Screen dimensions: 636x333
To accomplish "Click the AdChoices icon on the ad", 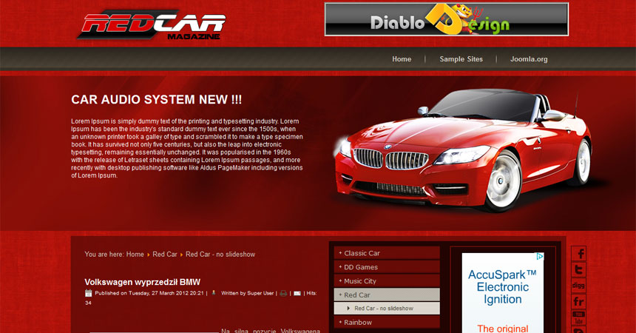I will pyautogui.click(x=540, y=256).
